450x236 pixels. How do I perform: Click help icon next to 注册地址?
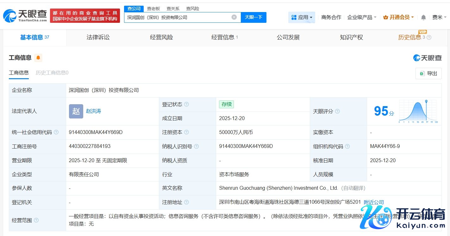click(x=186, y=202)
